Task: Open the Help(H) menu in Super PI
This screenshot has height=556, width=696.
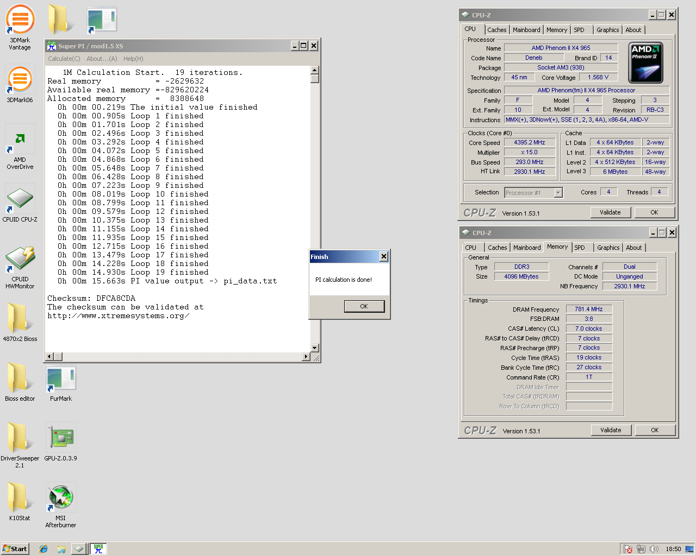Action: (x=133, y=59)
